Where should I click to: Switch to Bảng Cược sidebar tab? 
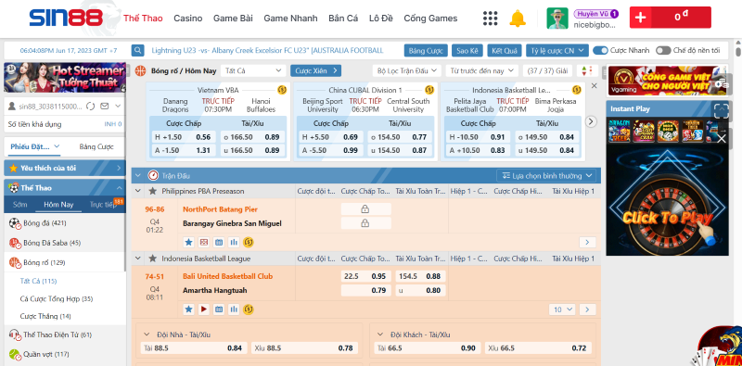96,146
